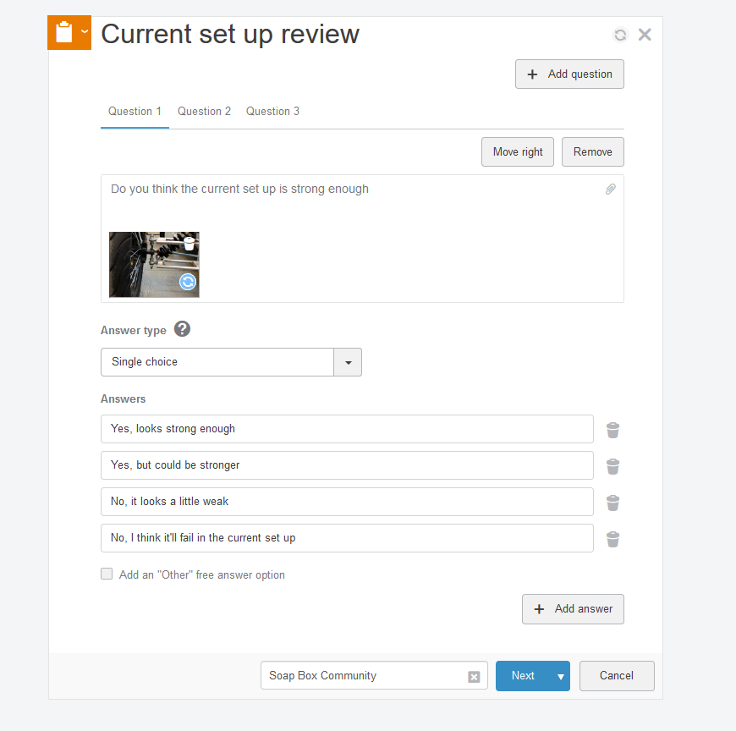The width and height of the screenshot is (736, 731).
Task: Trash the "No, I think it'll fail" answer
Action: click(613, 539)
